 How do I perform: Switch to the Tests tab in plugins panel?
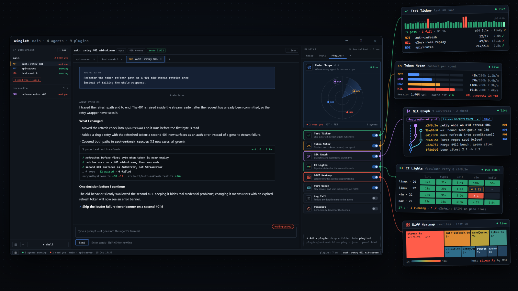coord(322,56)
